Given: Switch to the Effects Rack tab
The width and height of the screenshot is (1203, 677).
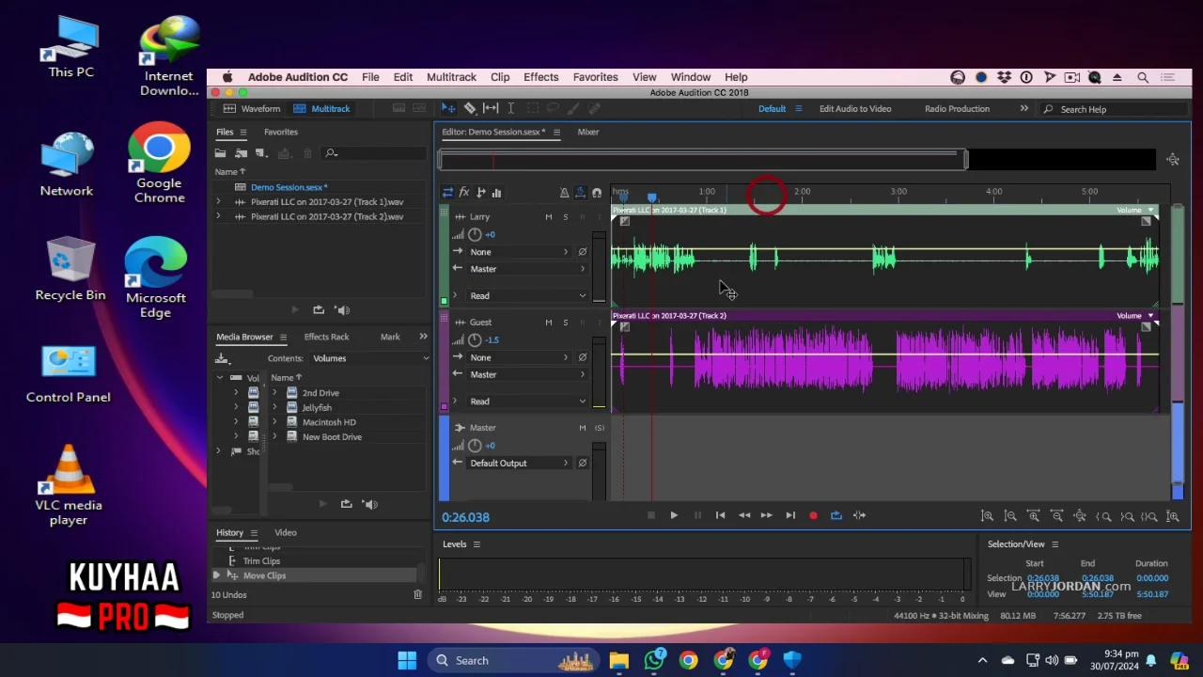Looking at the screenshot, I should pyautogui.click(x=326, y=337).
